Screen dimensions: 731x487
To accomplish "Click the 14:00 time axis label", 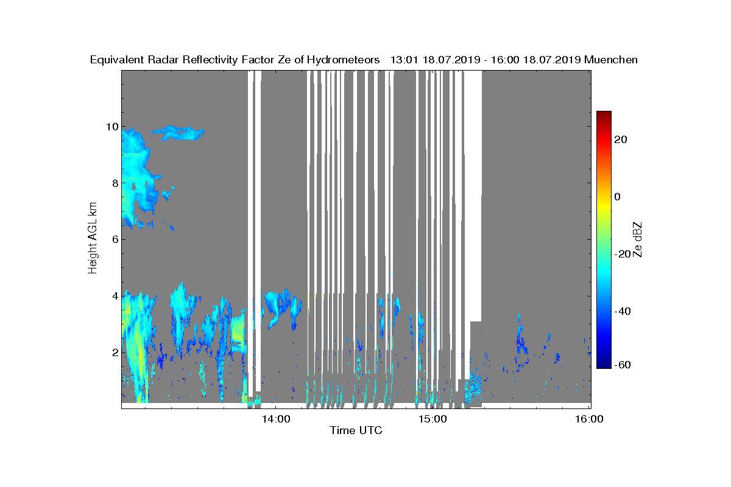I will tap(275, 419).
